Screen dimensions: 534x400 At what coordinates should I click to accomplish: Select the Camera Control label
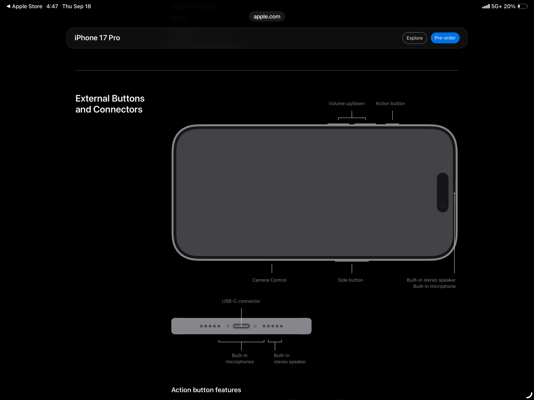[x=269, y=280]
